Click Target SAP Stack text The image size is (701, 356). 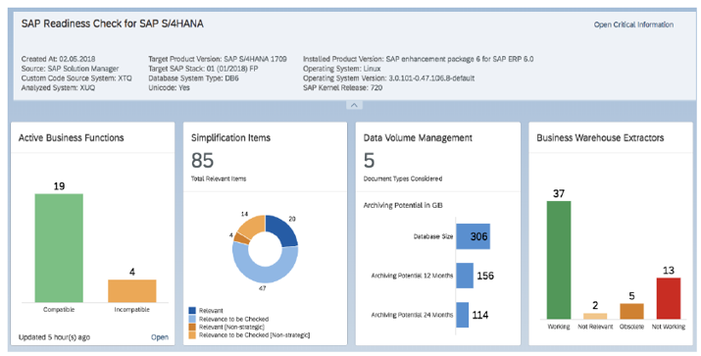click(203, 69)
